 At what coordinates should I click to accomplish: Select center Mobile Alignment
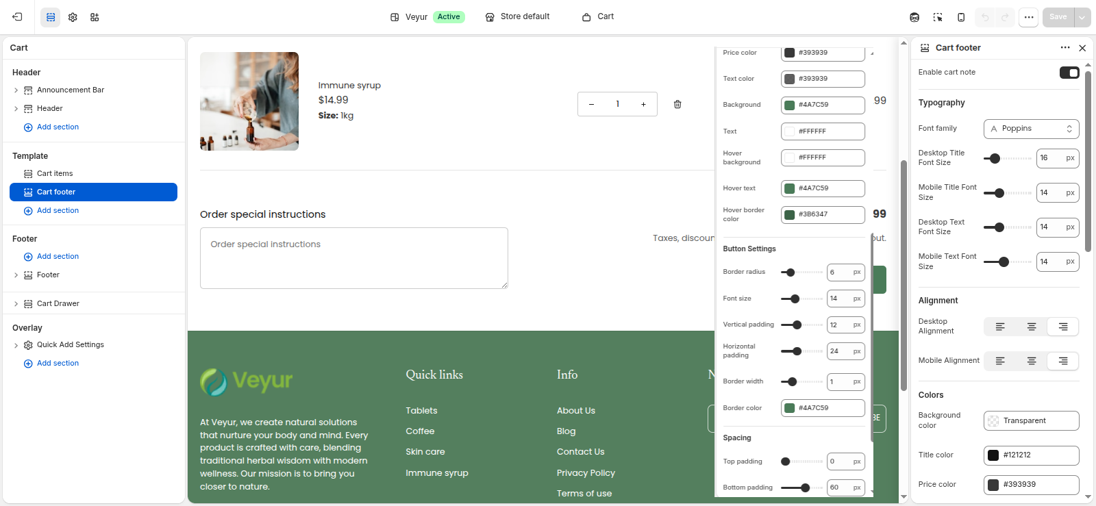(1032, 361)
